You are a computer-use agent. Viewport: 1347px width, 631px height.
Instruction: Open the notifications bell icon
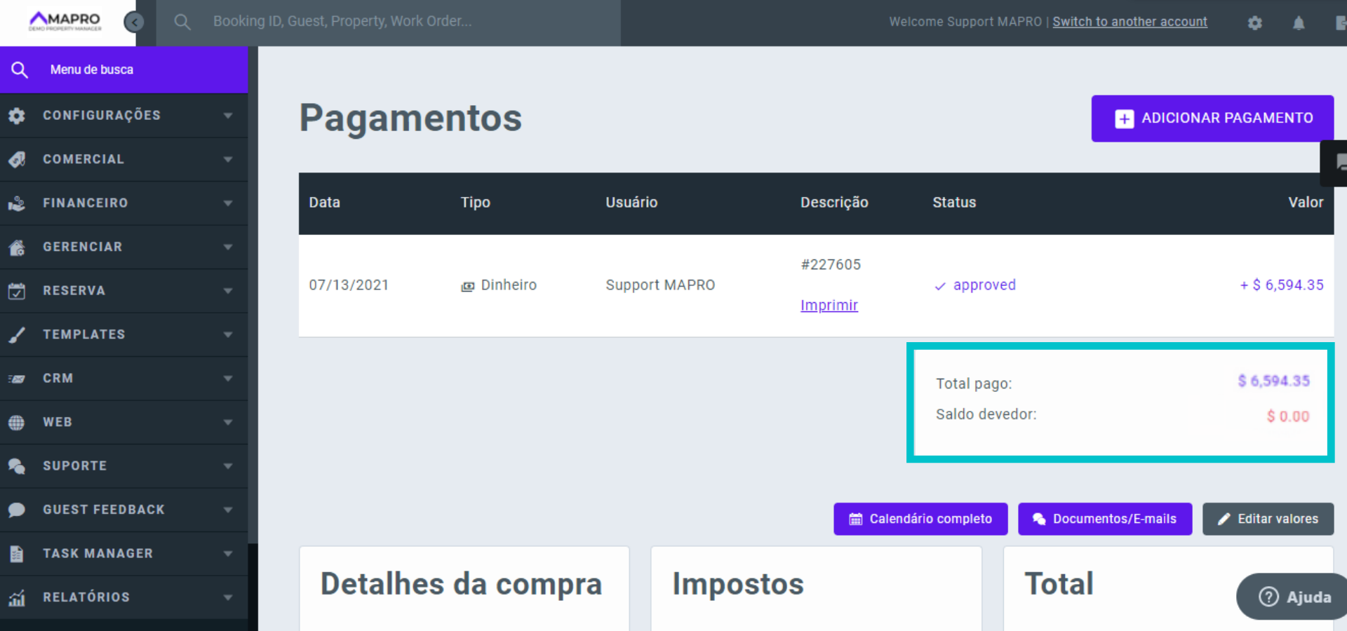1299,23
